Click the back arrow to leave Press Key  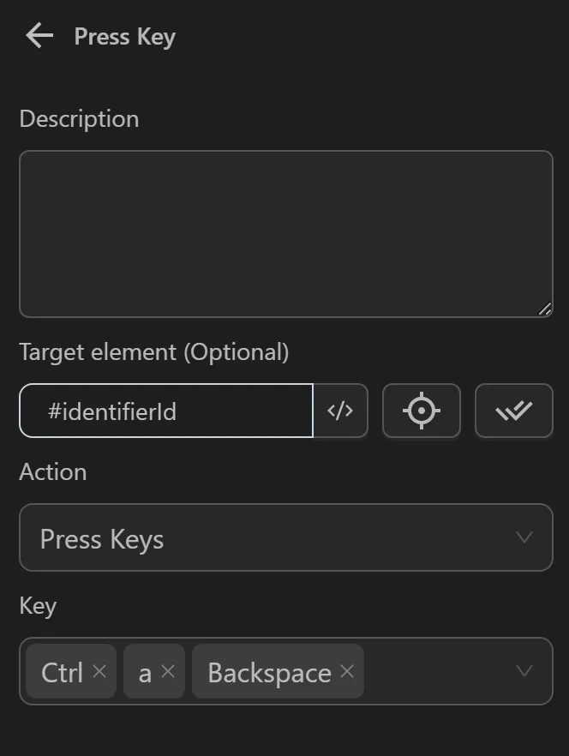[x=38, y=36]
